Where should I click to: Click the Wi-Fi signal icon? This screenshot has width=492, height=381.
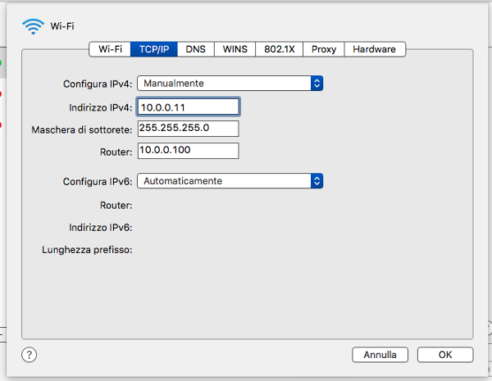[34, 26]
